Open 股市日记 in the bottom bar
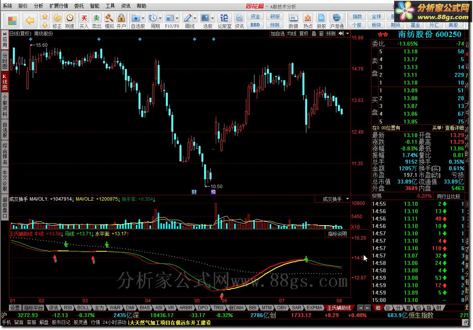The height and width of the screenshot is (330, 473). pyautogui.click(x=61, y=323)
